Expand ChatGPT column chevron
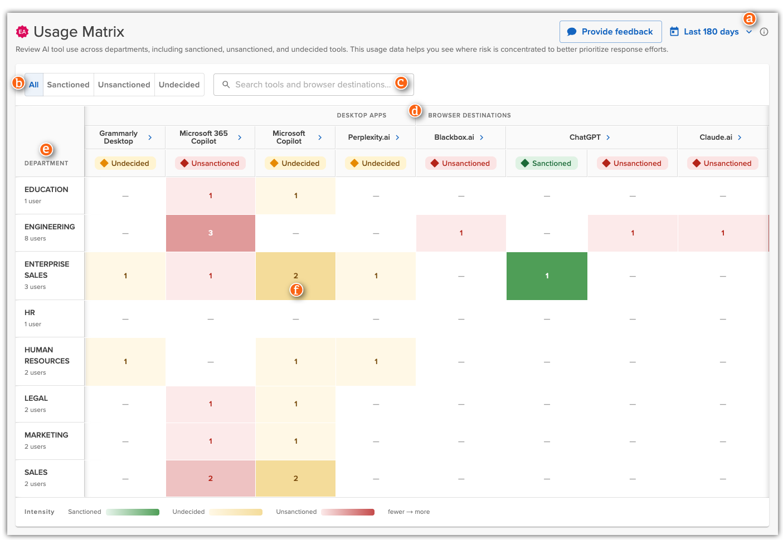The image size is (783, 540). [x=608, y=138]
